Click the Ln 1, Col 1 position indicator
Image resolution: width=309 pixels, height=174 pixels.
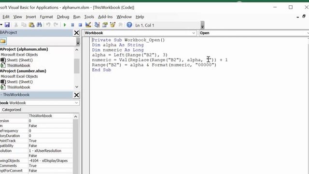point(145,25)
